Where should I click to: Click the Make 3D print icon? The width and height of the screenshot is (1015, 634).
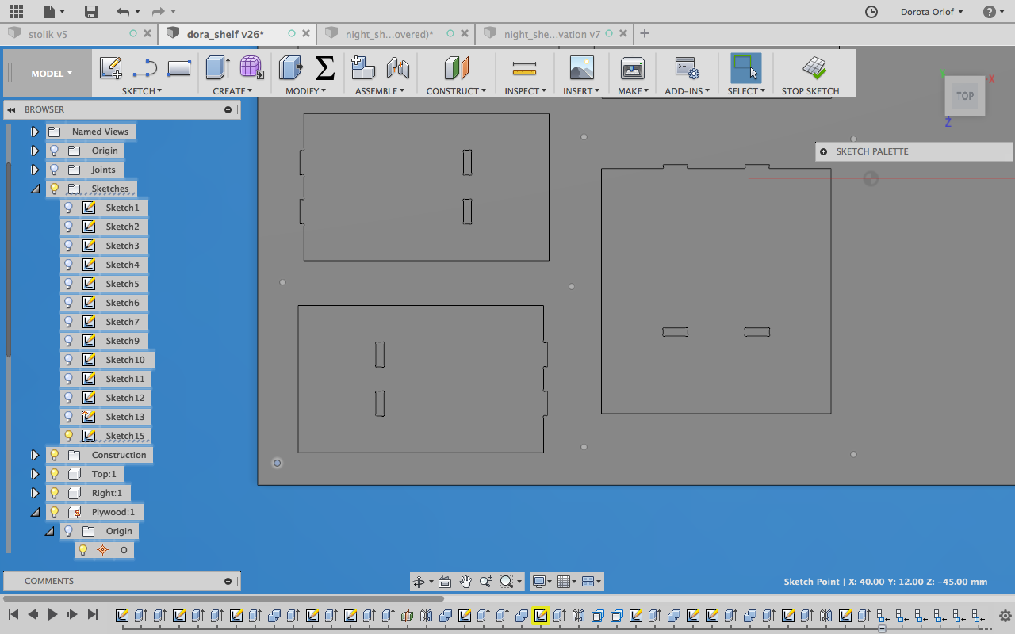click(x=633, y=68)
